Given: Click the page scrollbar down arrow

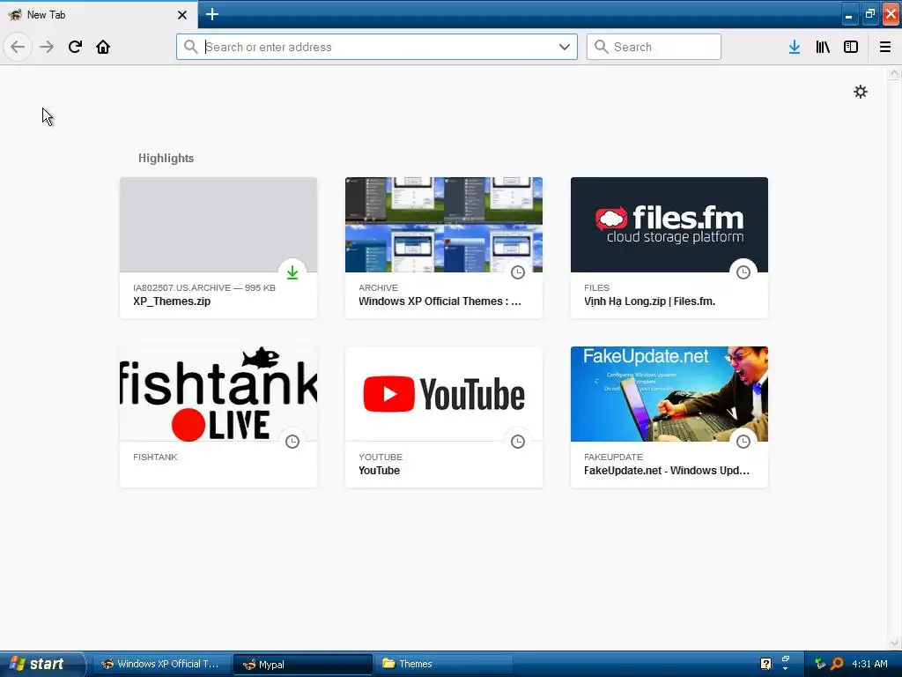Looking at the screenshot, I should click(x=894, y=643).
